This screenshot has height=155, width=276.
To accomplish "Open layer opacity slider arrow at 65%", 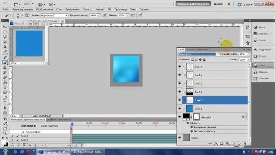I will (248, 54).
